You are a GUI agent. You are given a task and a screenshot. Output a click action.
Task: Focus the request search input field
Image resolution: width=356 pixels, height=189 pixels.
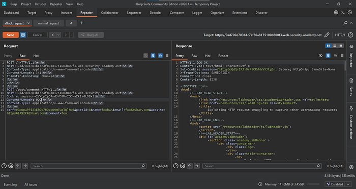pyautogui.click(x=88, y=166)
